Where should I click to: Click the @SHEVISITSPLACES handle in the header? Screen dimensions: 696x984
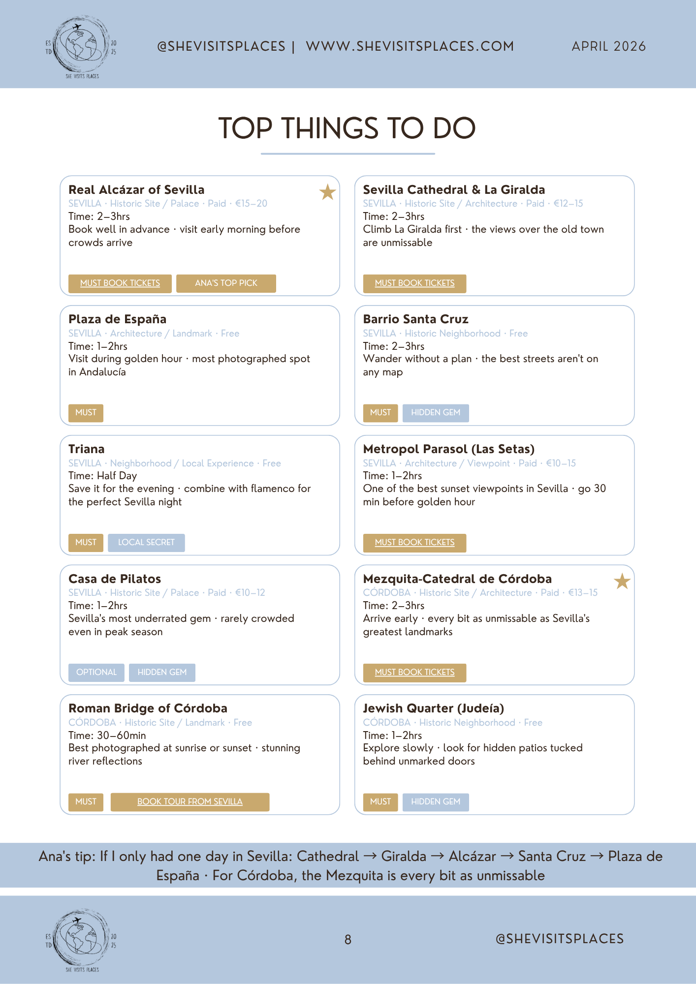coord(221,46)
